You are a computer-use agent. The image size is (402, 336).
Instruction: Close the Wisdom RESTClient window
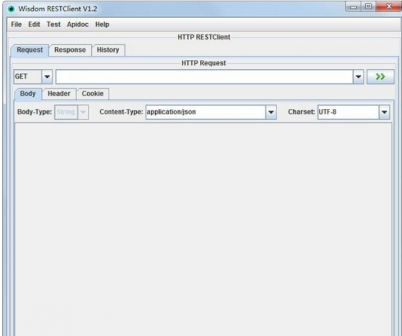pos(389,7)
